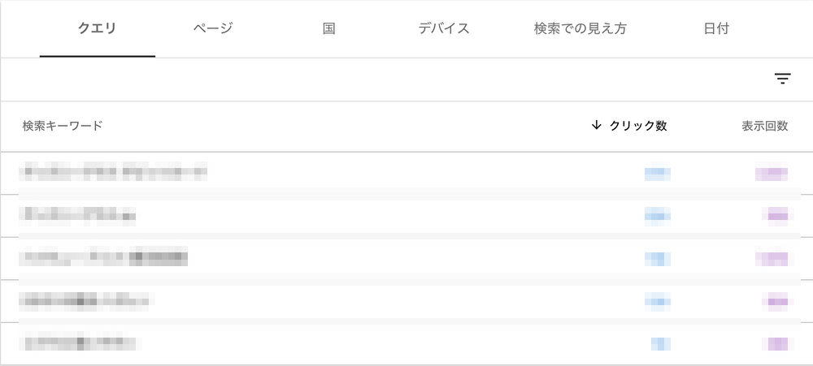Select the fifth blurred query row
813x366 pixels.
[406, 343]
